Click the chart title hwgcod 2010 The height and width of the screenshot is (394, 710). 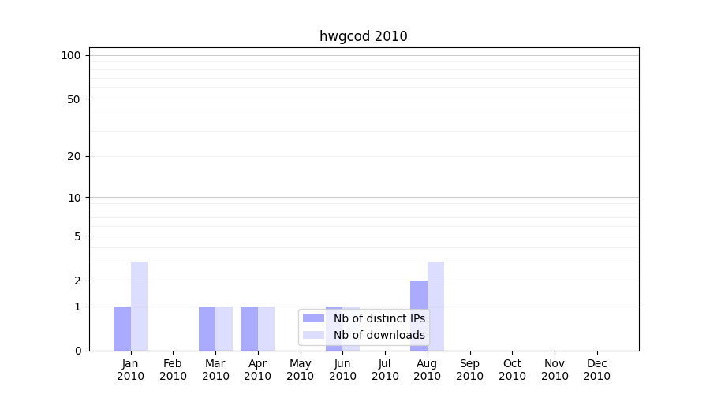[x=363, y=36]
